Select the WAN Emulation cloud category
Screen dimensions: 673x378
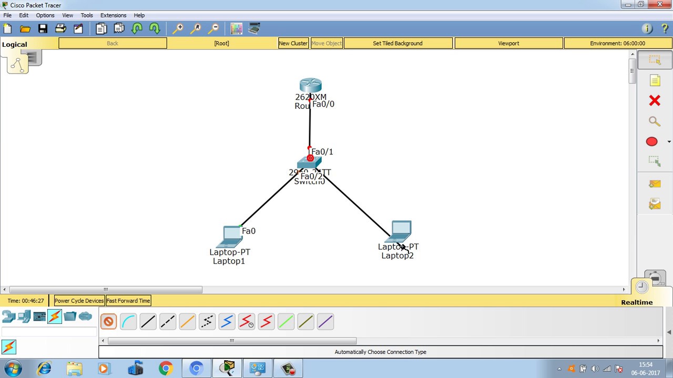tap(85, 316)
